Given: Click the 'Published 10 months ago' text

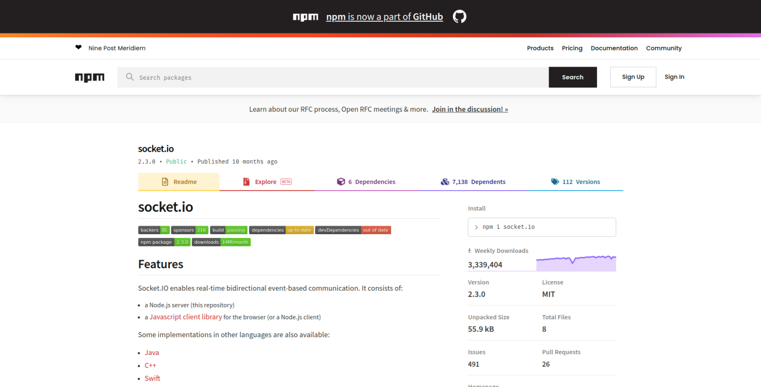Looking at the screenshot, I should pos(237,161).
